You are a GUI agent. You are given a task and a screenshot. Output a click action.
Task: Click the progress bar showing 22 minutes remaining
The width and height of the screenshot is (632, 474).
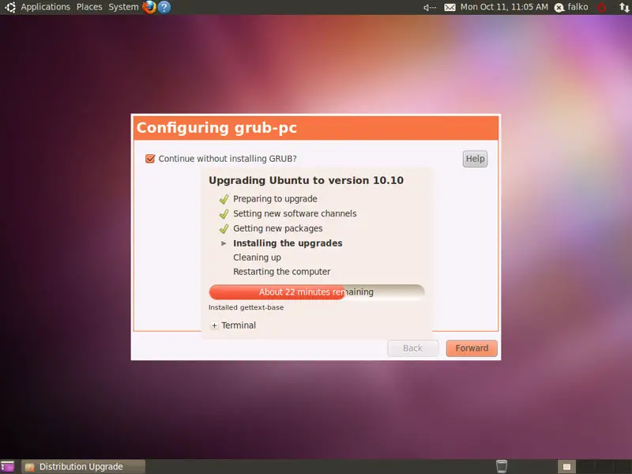pyautogui.click(x=317, y=292)
